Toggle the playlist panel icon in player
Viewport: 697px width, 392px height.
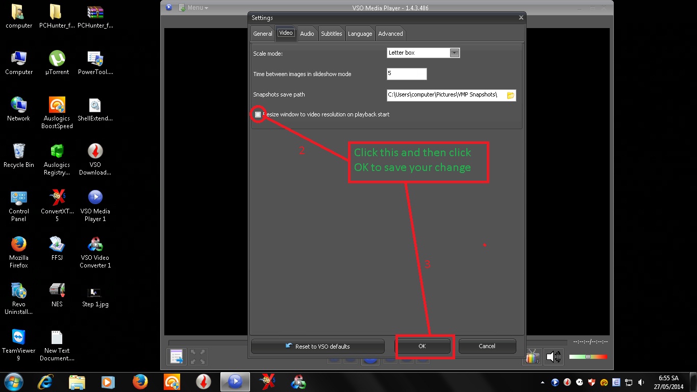click(x=177, y=356)
